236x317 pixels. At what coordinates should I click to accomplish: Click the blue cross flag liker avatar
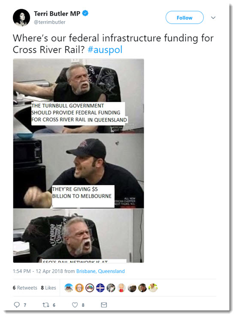[x=100, y=288]
